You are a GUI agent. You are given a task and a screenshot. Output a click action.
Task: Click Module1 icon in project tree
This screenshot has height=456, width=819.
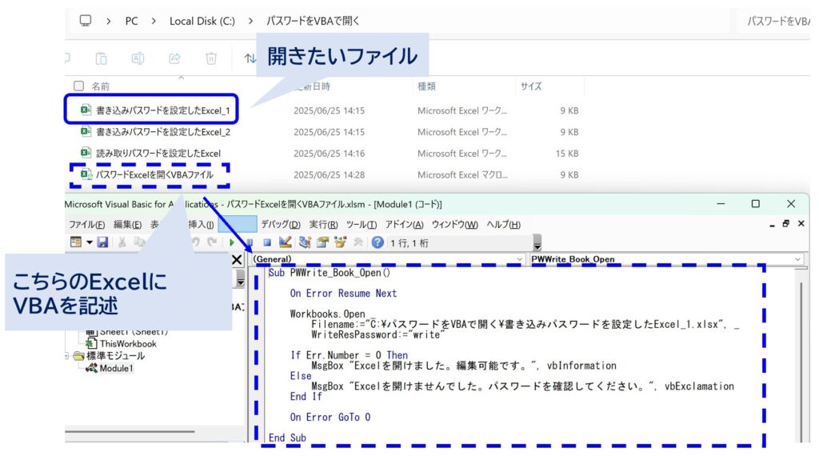tap(91, 368)
